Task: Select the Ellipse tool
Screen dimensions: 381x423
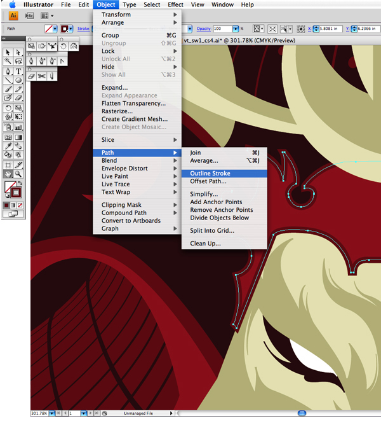Action: [18, 80]
